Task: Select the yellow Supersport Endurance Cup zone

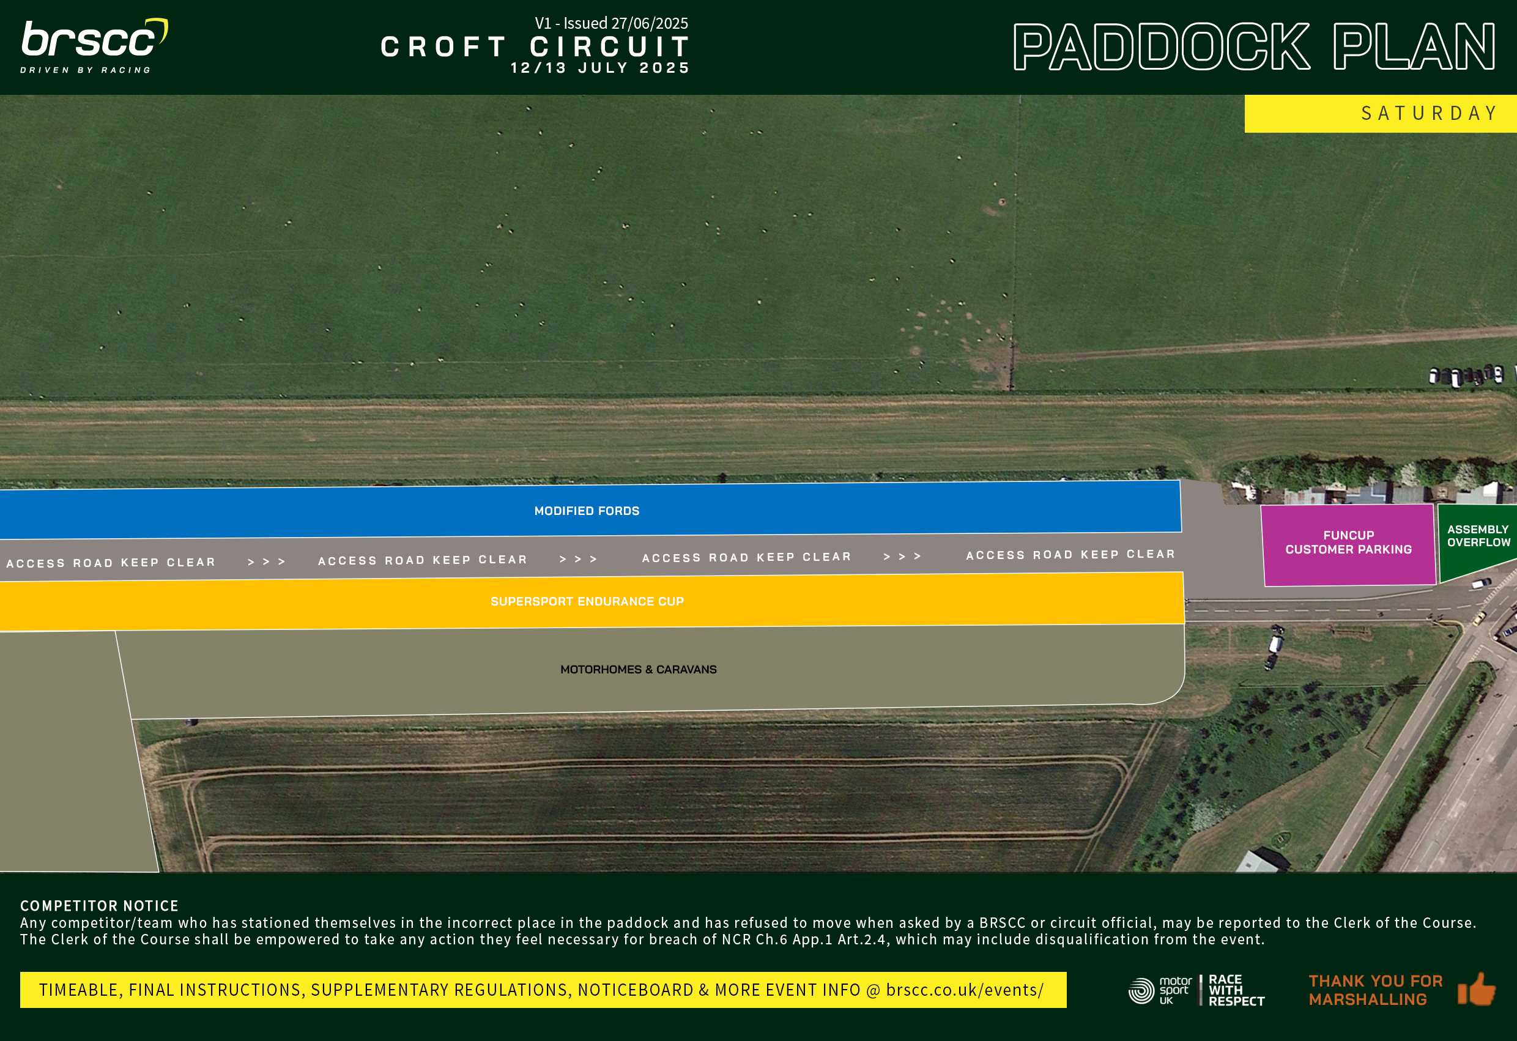Action: click(x=592, y=601)
